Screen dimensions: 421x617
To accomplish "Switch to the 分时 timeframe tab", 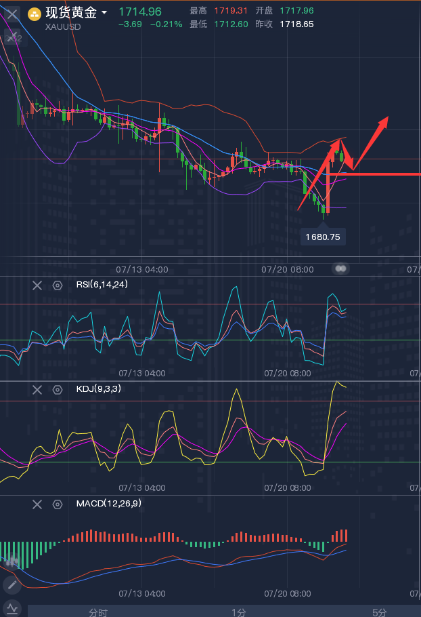I will [98, 612].
